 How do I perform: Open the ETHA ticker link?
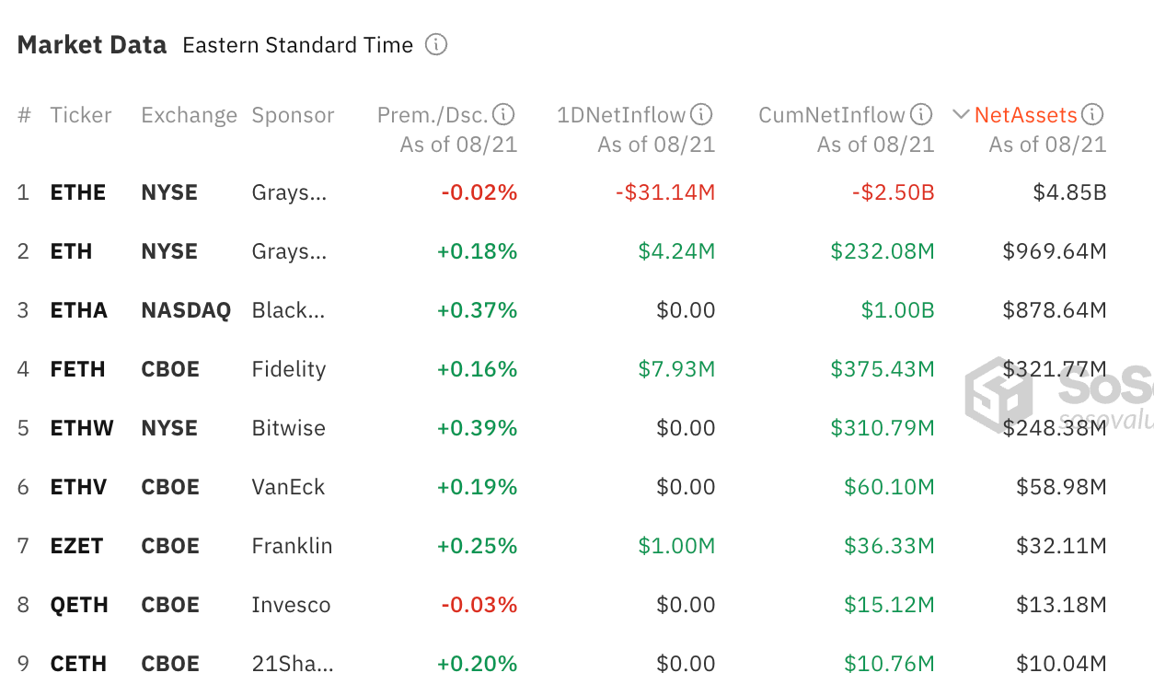79,310
